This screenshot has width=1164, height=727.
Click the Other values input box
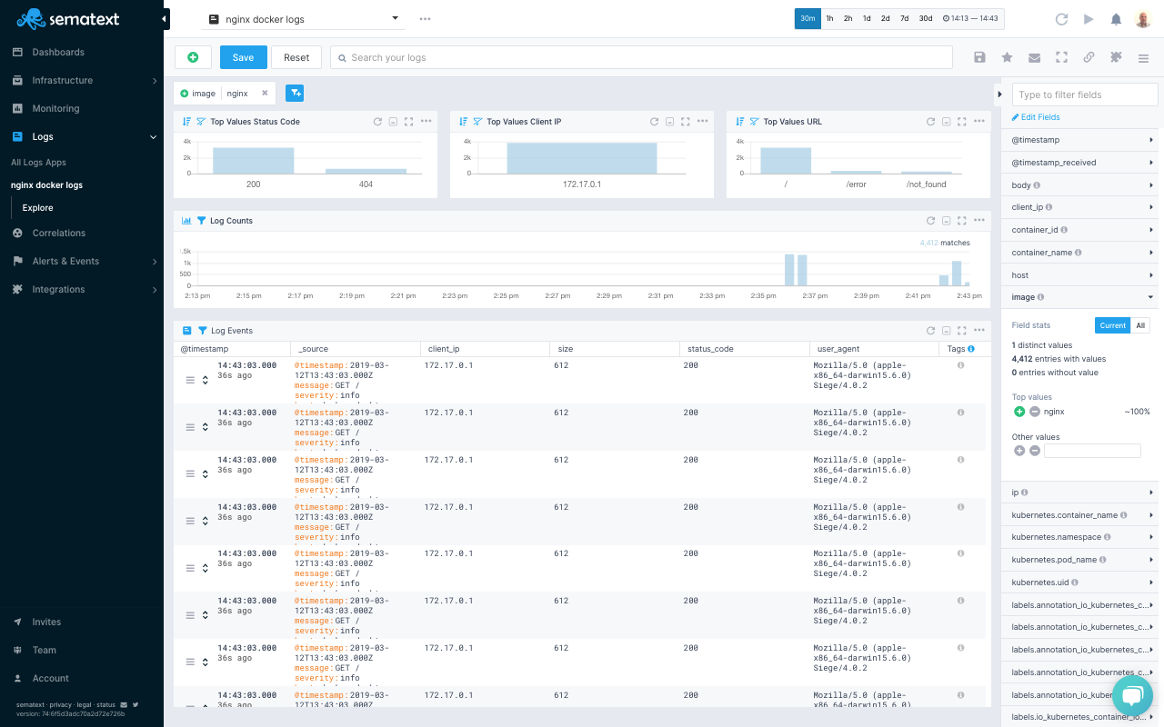[1092, 451]
